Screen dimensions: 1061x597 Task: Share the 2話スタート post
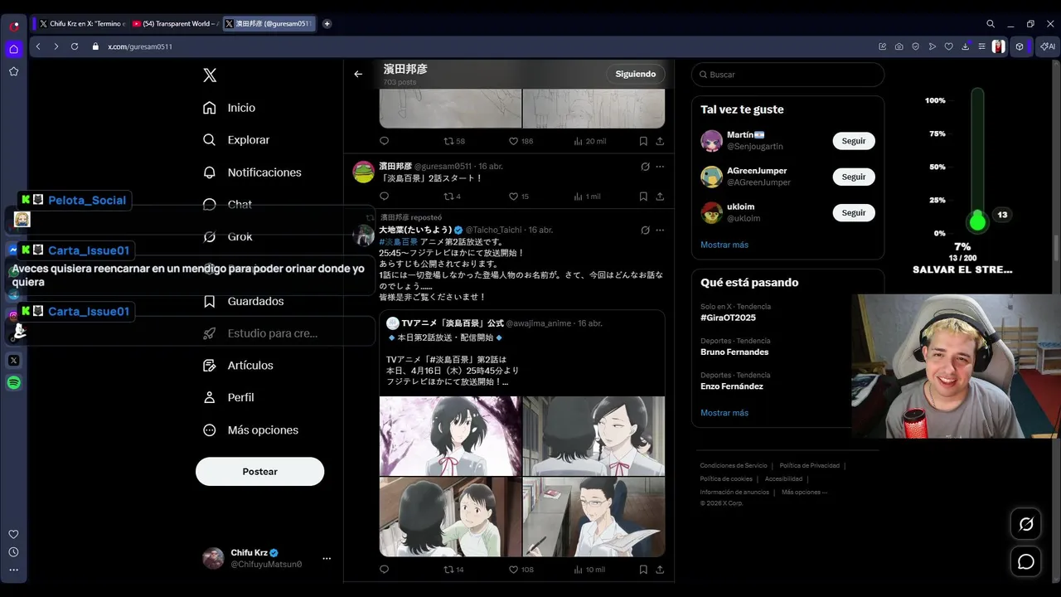point(660,197)
